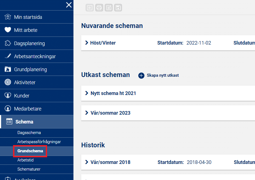Open the Dagsschema submenu item
255x180 pixels.
tap(29, 133)
